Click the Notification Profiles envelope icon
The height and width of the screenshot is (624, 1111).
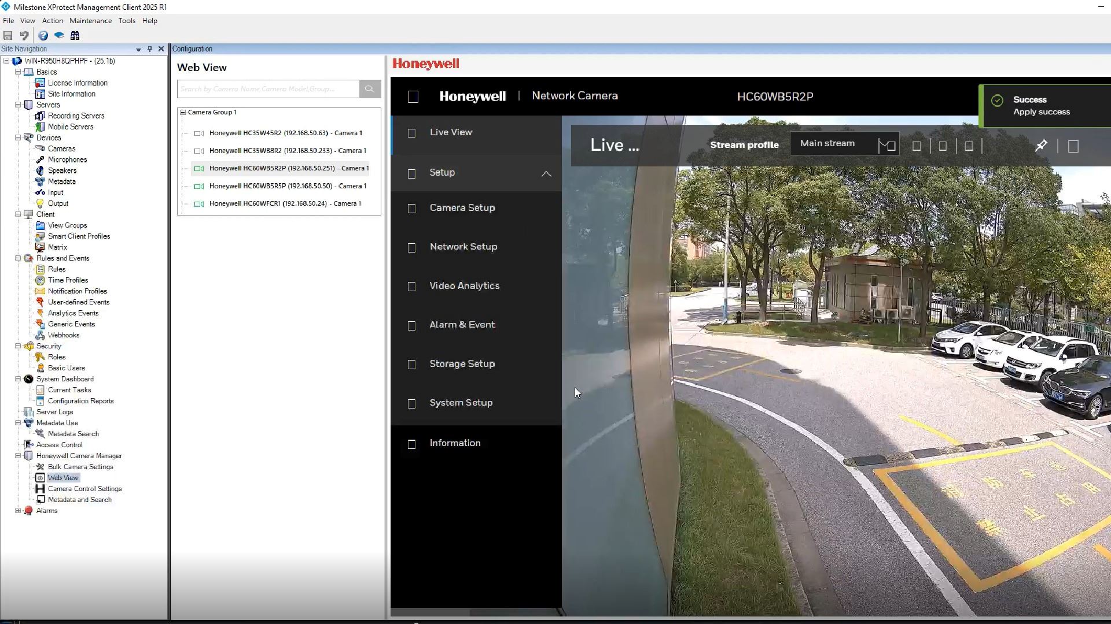click(x=40, y=291)
